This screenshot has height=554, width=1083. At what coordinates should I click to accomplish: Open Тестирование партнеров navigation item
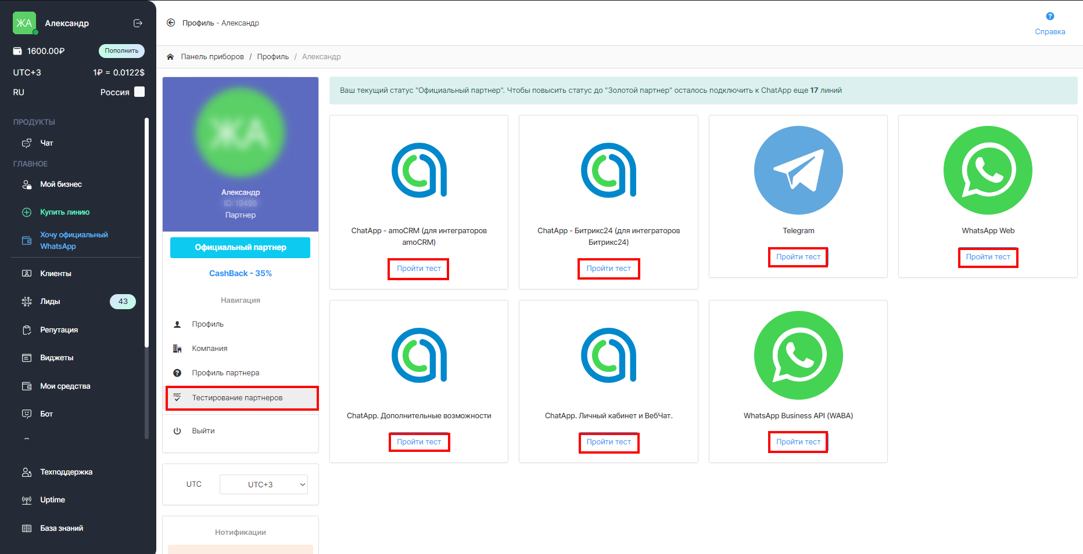click(x=237, y=398)
